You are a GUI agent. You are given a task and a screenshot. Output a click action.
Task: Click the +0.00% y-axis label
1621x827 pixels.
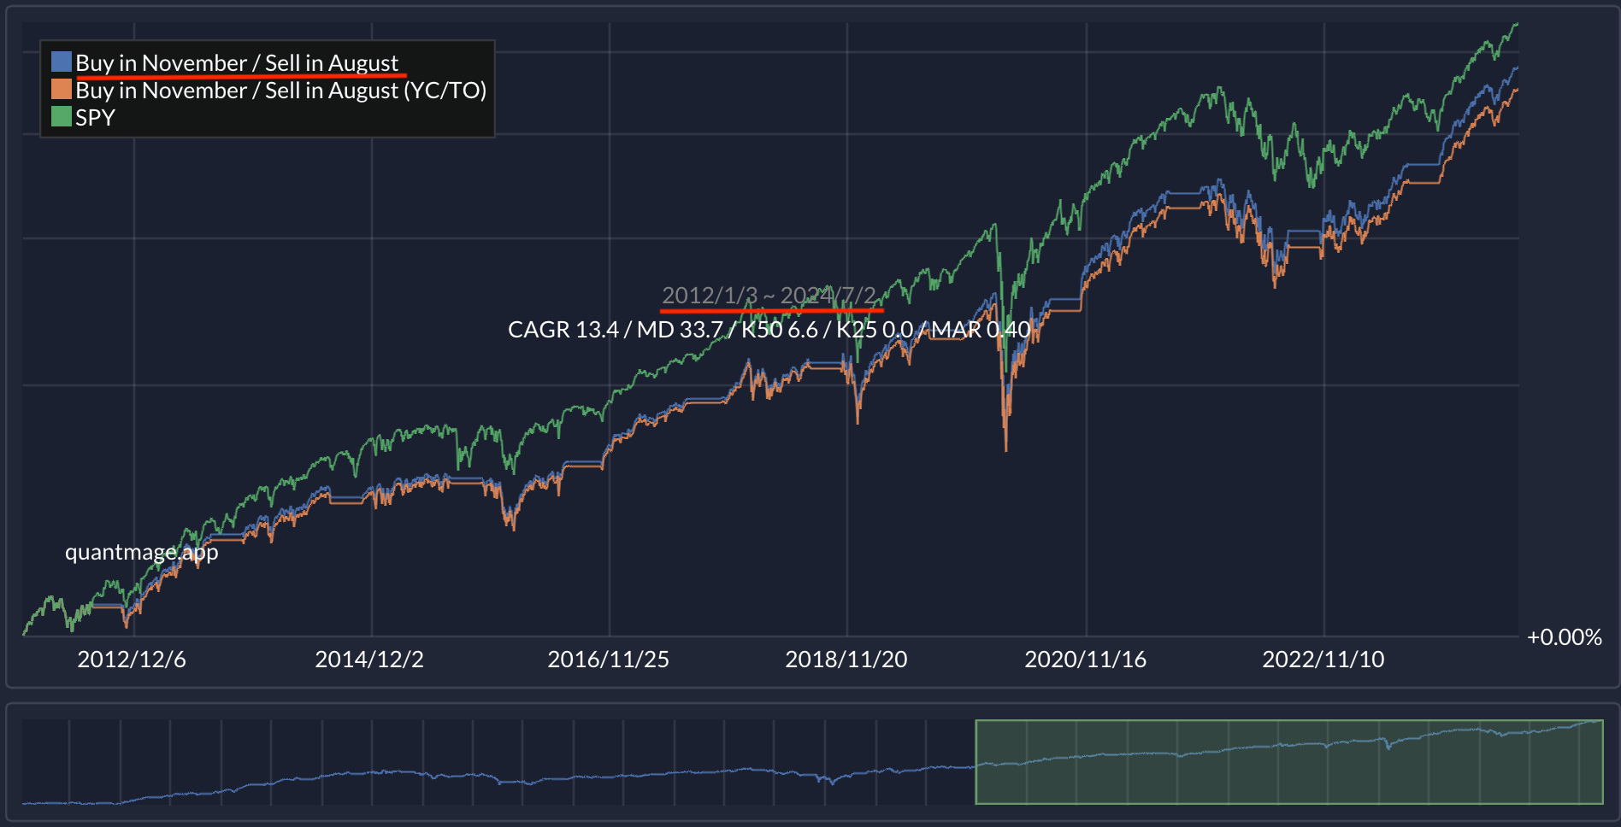click(x=1565, y=636)
